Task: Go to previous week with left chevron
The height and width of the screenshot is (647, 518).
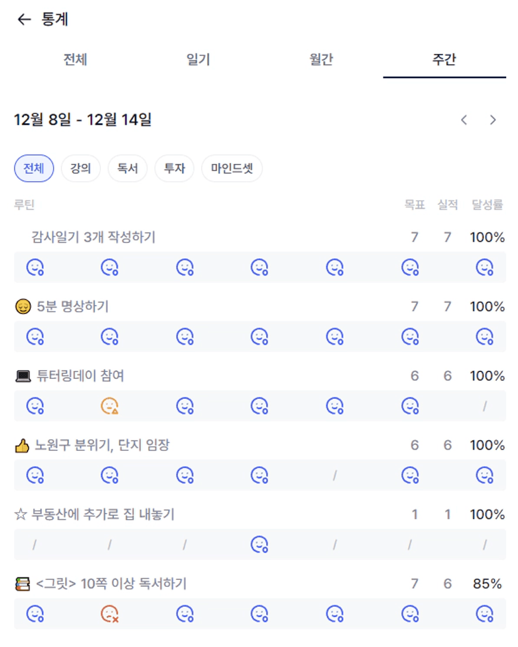Action: click(x=464, y=120)
